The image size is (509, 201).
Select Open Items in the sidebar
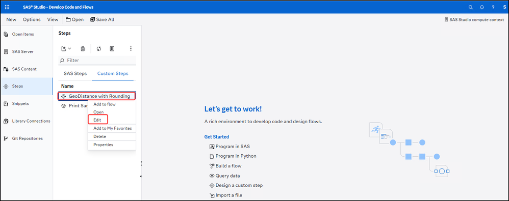click(27, 34)
